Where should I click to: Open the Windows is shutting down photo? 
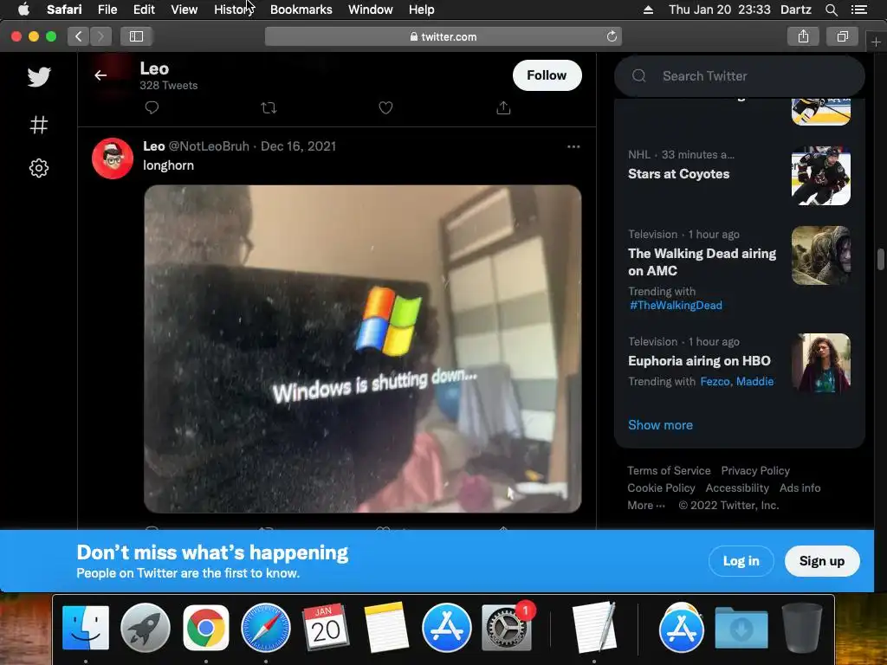pos(363,349)
